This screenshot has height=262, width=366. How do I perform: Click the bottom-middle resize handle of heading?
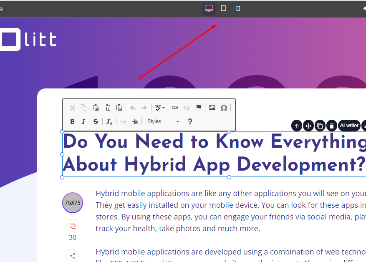229,177
